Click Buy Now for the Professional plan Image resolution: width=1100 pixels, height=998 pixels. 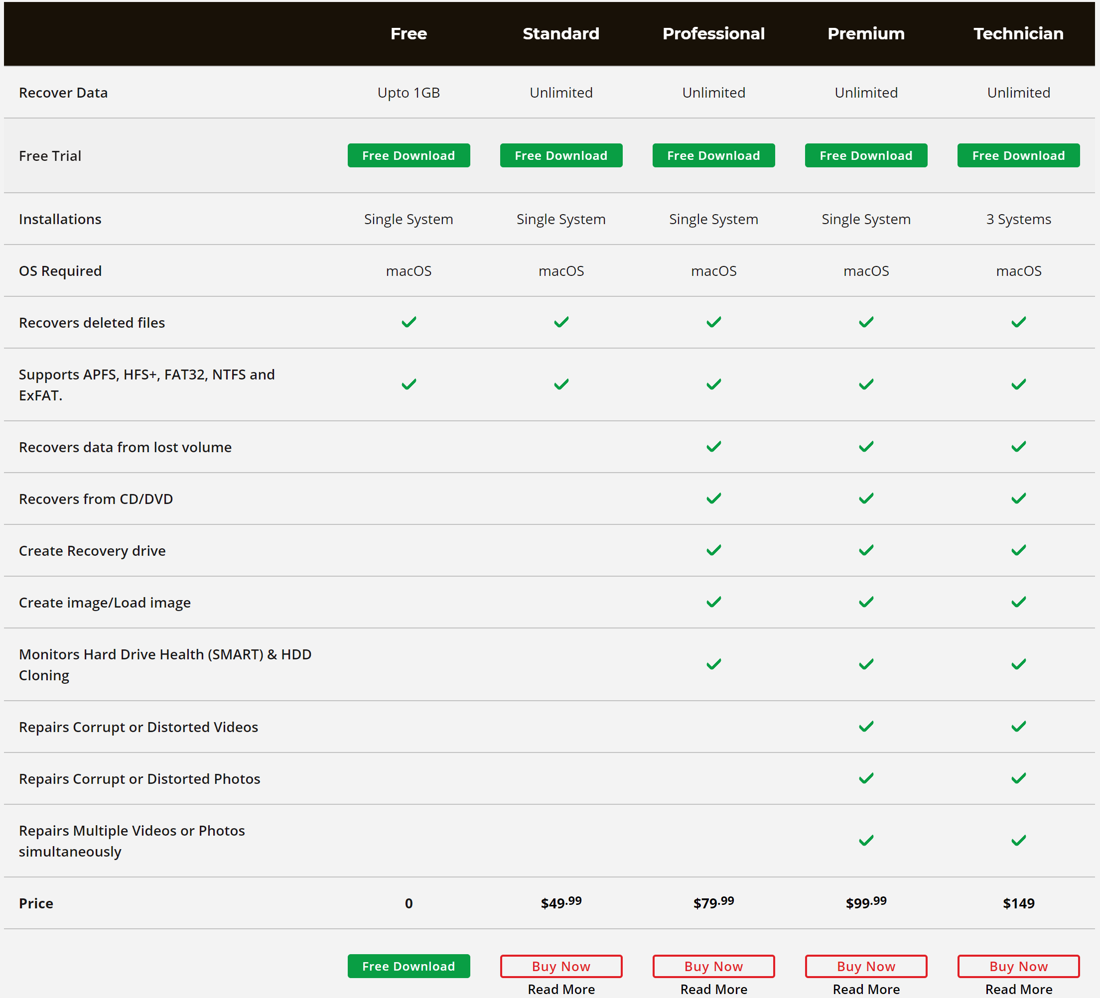(714, 966)
